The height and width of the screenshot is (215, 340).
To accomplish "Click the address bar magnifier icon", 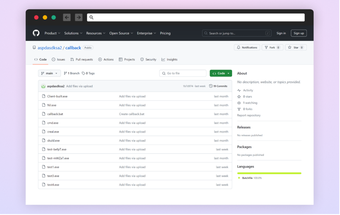I will tap(91, 18).
